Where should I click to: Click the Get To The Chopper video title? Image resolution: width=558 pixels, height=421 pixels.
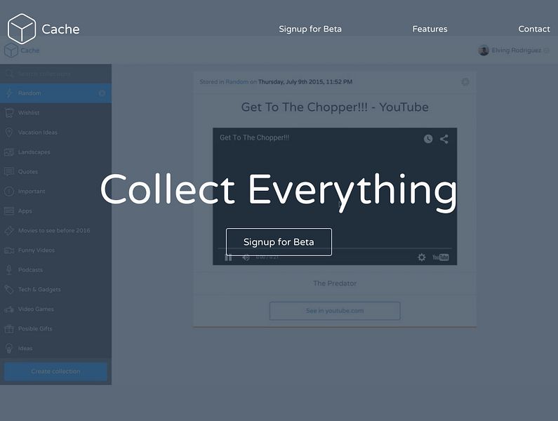tap(255, 138)
